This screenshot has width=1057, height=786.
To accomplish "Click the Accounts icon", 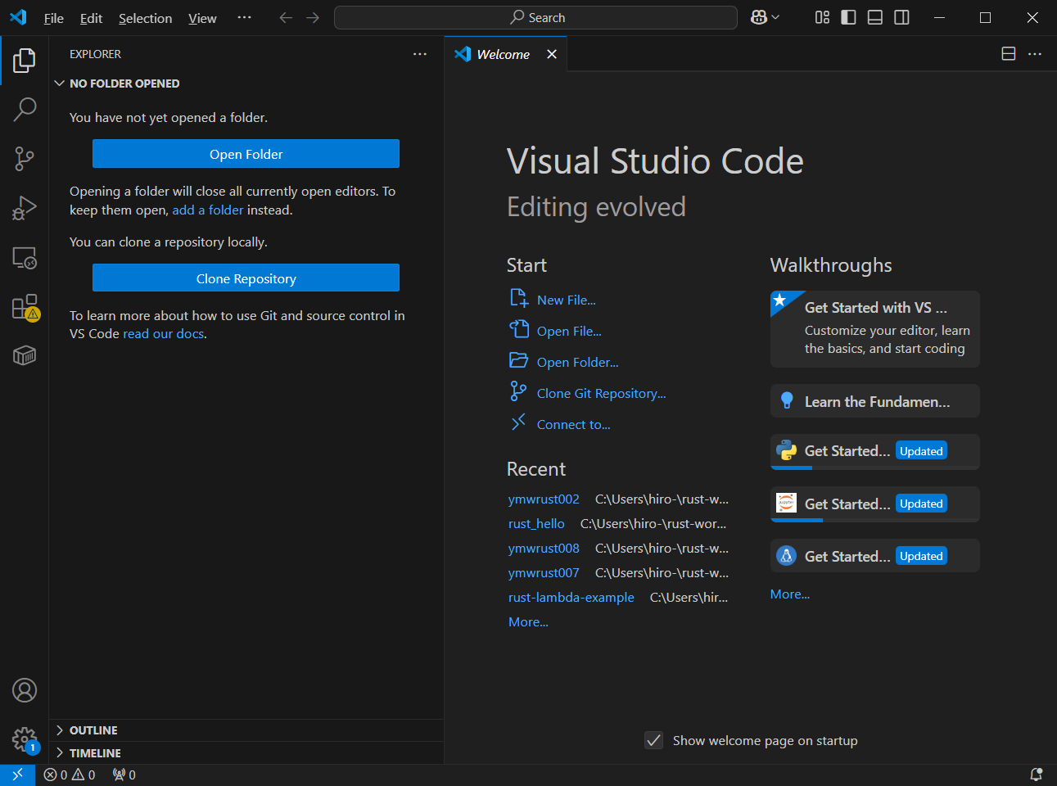I will [25, 690].
